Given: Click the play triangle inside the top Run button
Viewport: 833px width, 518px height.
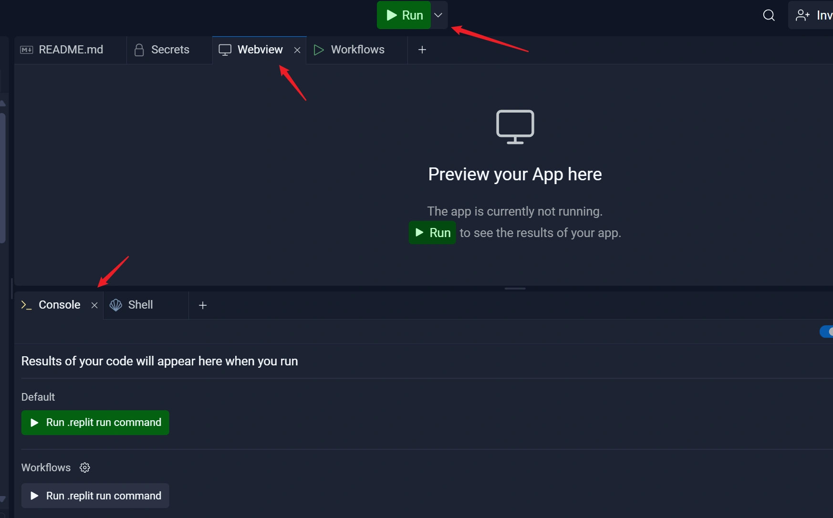Looking at the screenshot, I should [x=392, y=15].
